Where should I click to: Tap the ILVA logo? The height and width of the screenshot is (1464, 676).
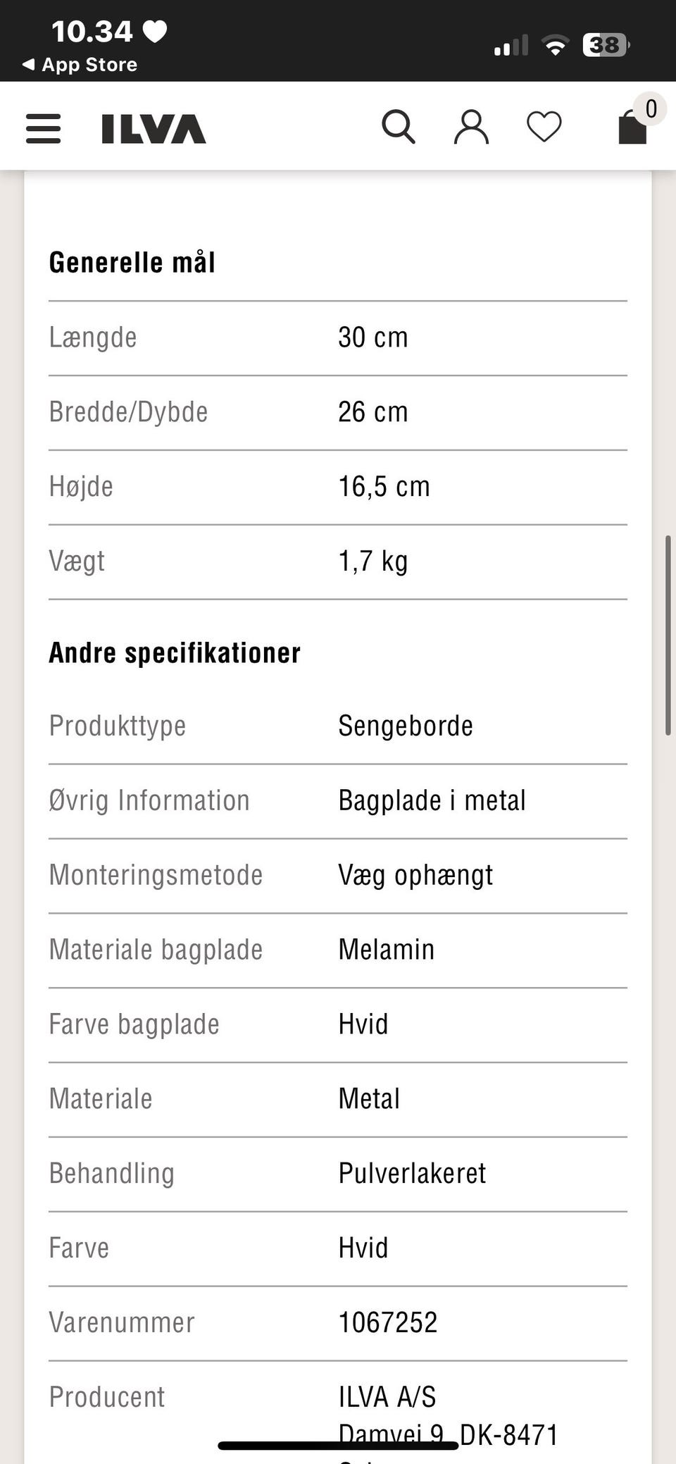(154, 129)
